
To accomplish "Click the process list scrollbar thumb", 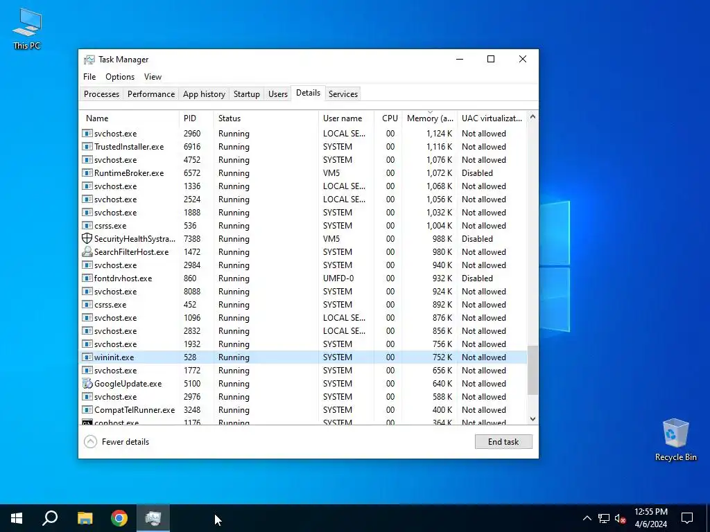I will pos(532,370).
